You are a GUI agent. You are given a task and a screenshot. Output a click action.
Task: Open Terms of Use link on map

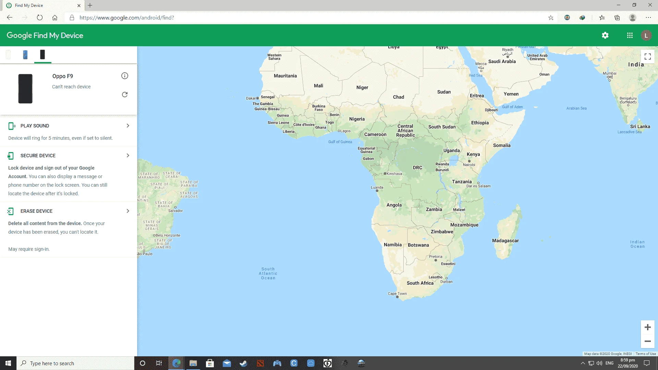coord(646,354)
